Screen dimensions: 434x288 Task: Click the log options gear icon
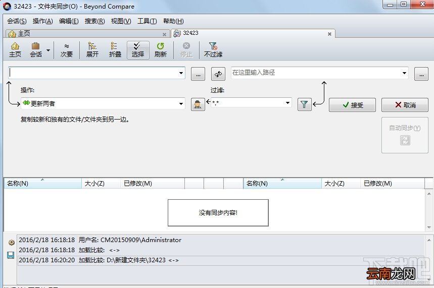click(11, 243)
